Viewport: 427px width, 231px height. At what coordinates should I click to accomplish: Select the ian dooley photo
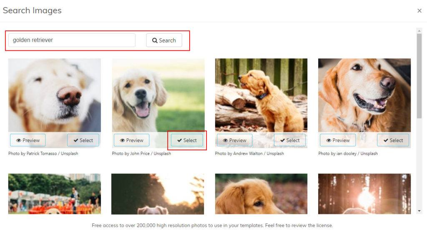(393, 140)
